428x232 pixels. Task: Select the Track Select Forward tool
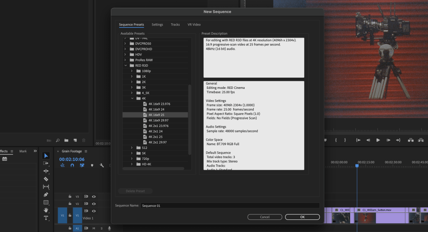pos(46,163)
